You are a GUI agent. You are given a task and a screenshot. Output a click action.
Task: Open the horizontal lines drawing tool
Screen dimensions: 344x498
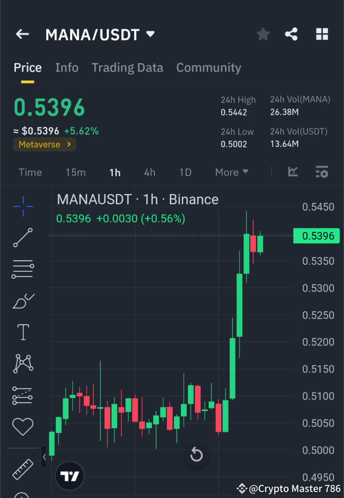pyautogui.click(x=23, y=269)
